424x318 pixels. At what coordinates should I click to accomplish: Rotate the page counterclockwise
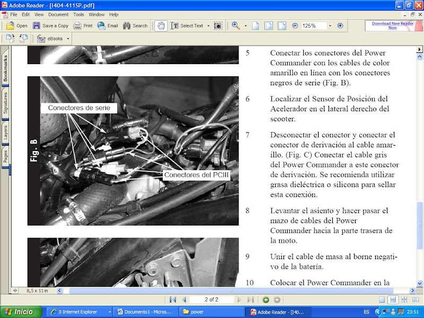[x=23, y=38]
